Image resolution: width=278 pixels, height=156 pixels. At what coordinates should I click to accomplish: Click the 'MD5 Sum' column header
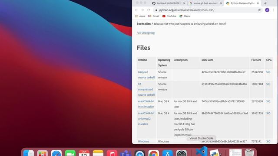click(207, 60)
